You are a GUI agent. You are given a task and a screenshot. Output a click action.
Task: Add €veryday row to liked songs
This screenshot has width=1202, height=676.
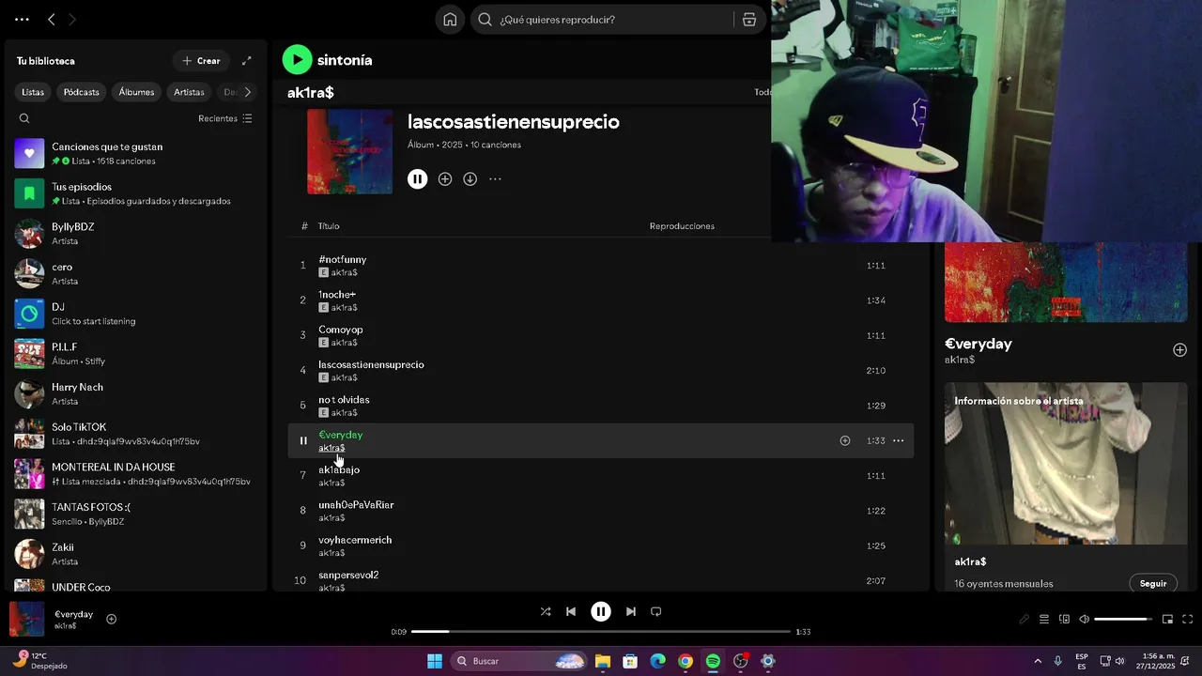click(x=845, y=440)
